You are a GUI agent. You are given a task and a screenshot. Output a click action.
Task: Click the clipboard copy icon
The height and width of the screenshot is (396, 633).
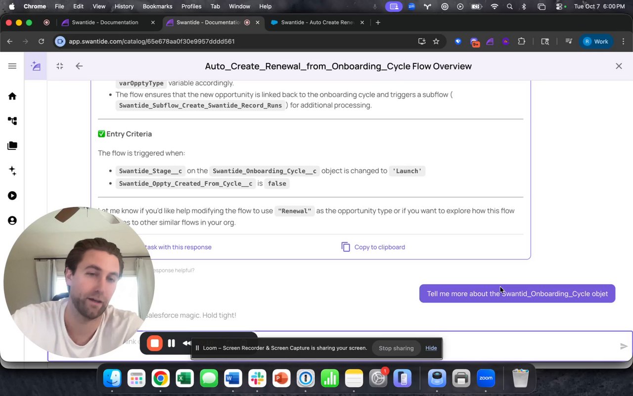[x=346, y=247]
